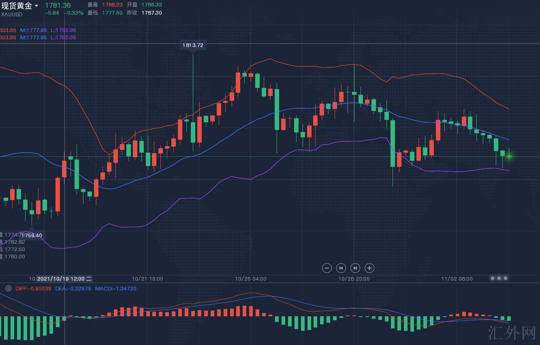Click the 10/26 04:00 time axis label
The height and width of the screenshot is (345, 540).
click(x=251, y=279)
